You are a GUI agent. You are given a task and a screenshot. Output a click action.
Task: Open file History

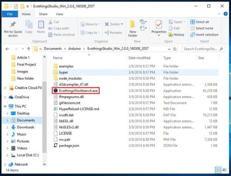[x=176, y=35]
